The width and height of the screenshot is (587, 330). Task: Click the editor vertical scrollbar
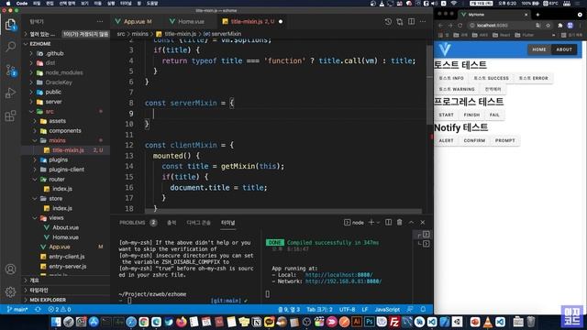point(430,84)
